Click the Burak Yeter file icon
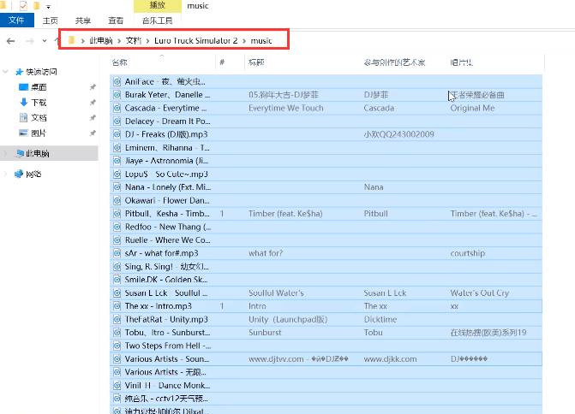The height and width of the screenshot is (414, 575). [117, 95]
